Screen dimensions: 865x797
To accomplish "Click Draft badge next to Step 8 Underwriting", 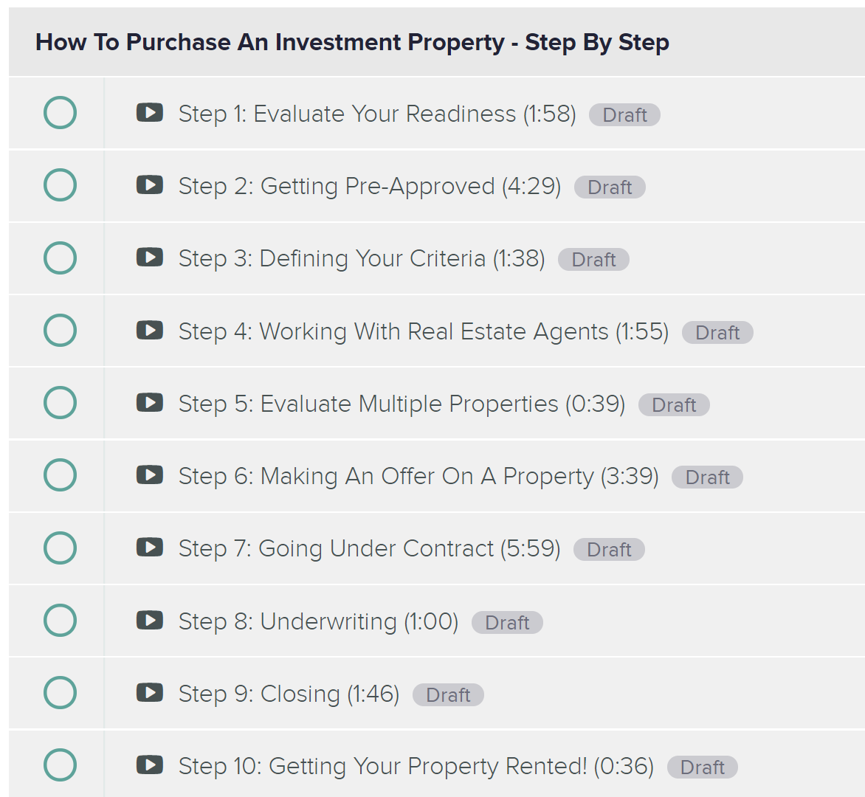I will [x=507, y=623].
